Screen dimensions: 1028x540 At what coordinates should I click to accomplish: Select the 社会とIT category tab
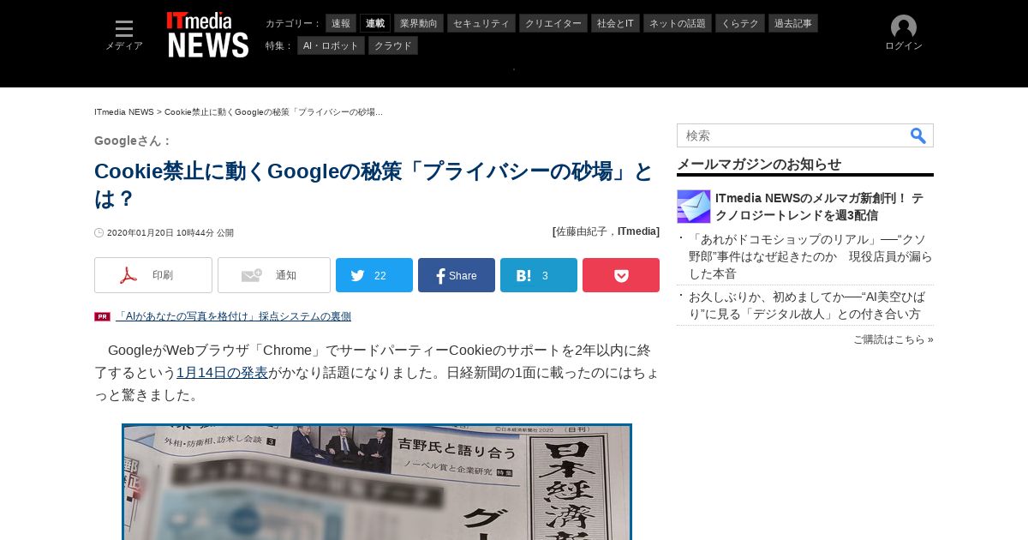click(615, 23)
